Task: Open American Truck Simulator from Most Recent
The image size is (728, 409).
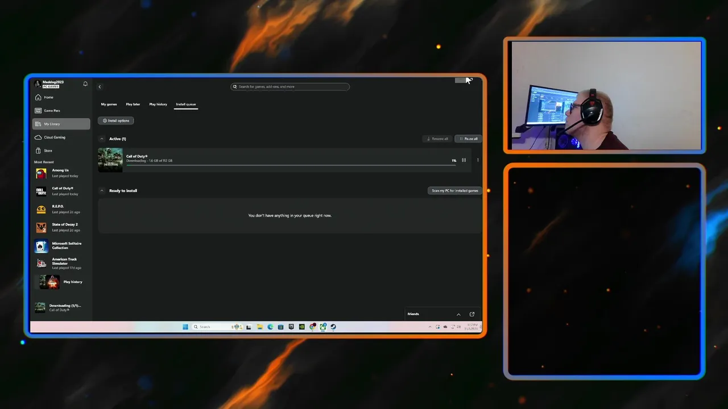Action: tap(61, 263)
